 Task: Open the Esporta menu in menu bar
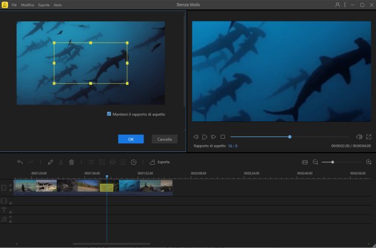(x=44, y=5)
